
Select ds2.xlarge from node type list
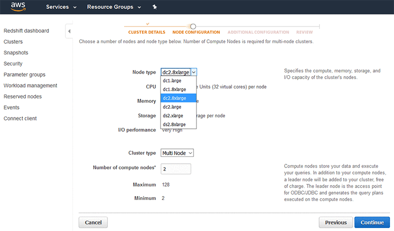click(x=178, y=115)
